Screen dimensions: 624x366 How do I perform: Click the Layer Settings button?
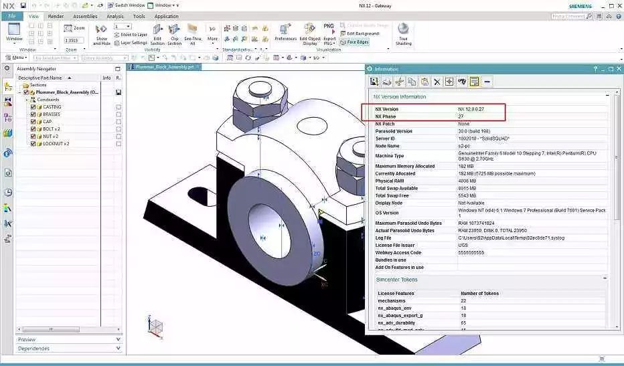tap(131, 43)
